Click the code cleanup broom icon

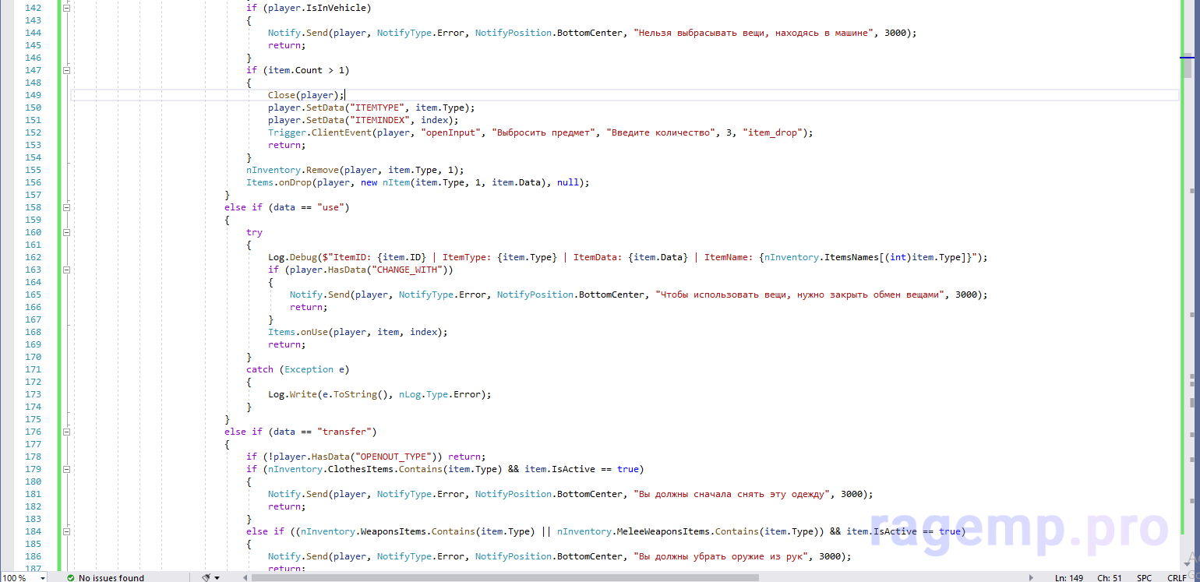[206, 577]
